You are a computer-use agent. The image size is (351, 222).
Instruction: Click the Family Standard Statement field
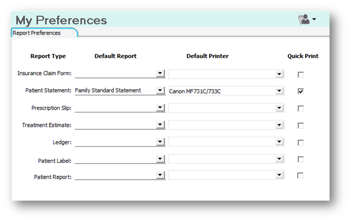(115, 91)
